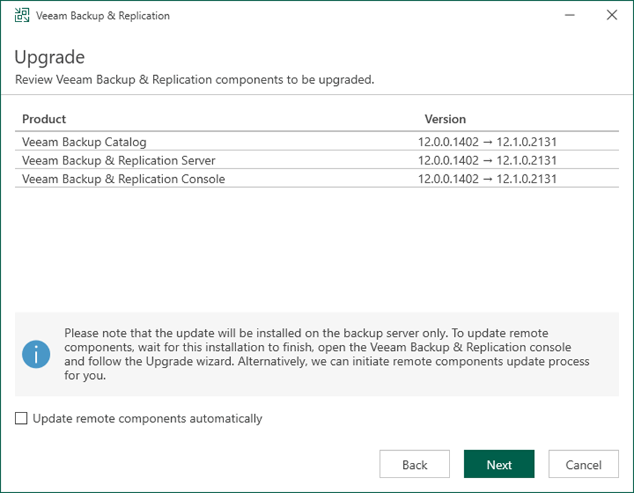Click the Version column header
634x493 pixels.
click(x=445, y=119)
